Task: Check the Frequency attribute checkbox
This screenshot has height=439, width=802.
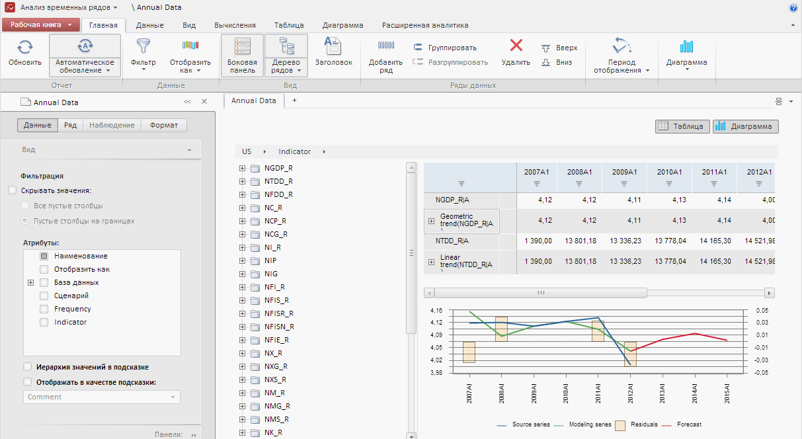Action: (44, 309)
